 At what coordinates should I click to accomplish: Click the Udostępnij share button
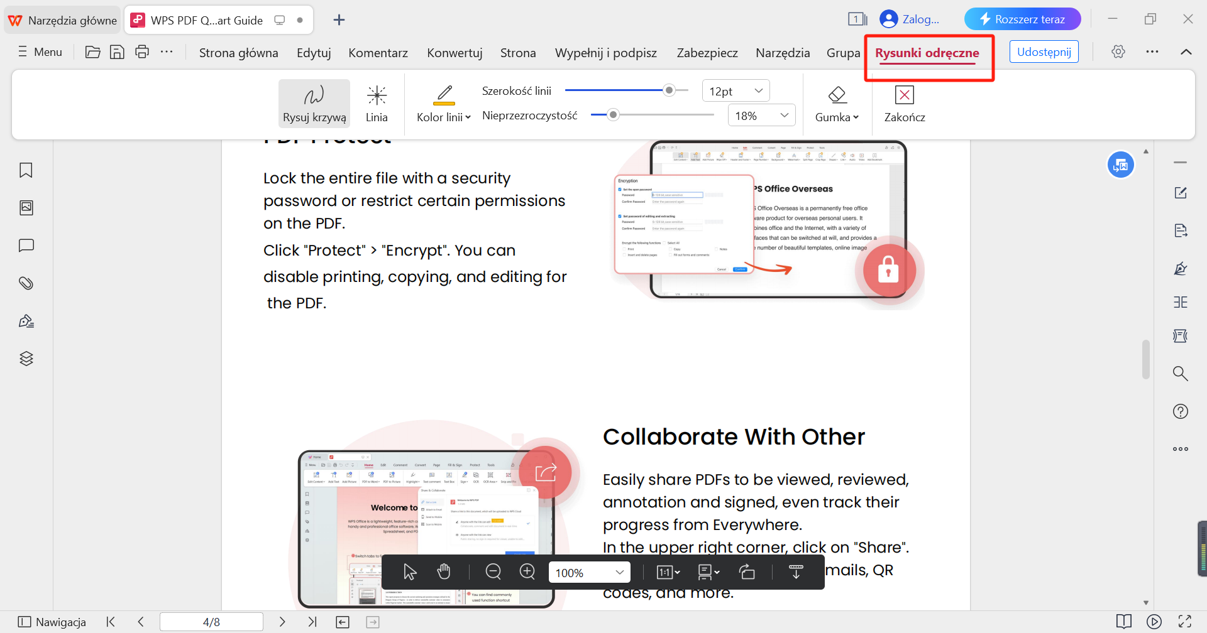[x=1044, y=52]
